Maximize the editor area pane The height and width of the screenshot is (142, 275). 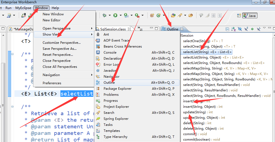pyautogui.click(x=156, y=28)
